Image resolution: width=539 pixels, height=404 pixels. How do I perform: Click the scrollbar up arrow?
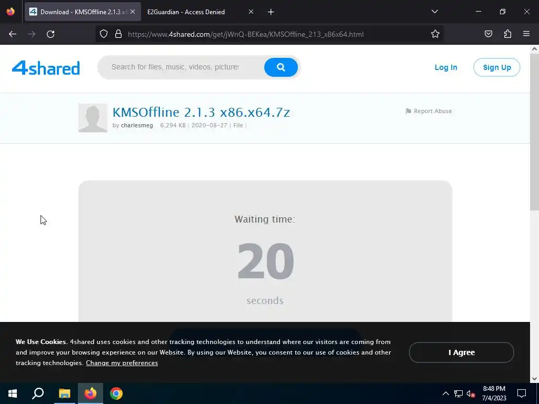(x=534, y=49)
